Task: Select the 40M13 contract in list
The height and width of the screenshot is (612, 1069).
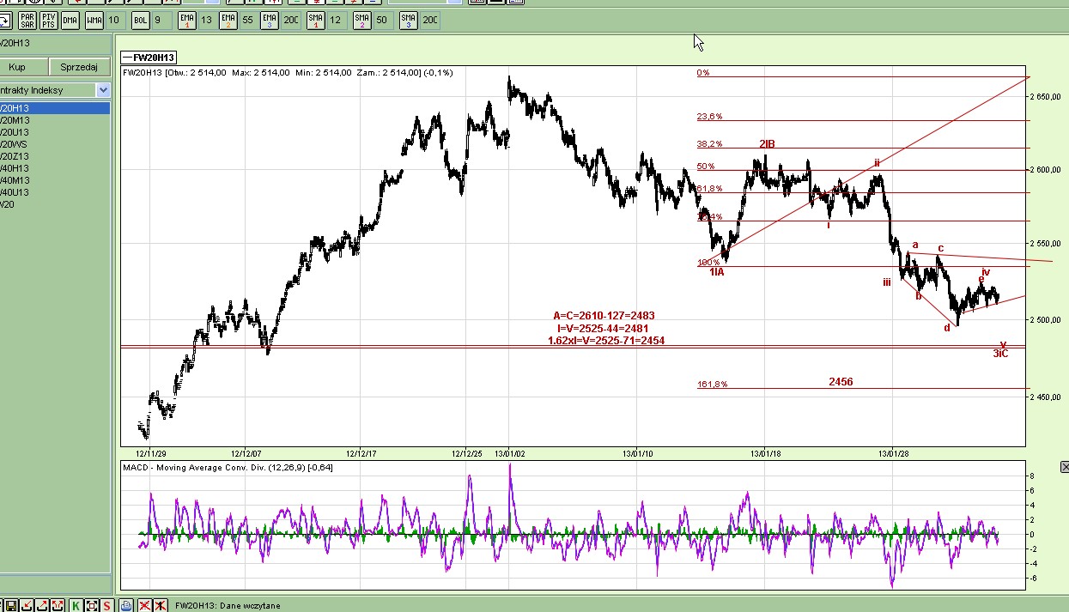Action: click(55, 180)
